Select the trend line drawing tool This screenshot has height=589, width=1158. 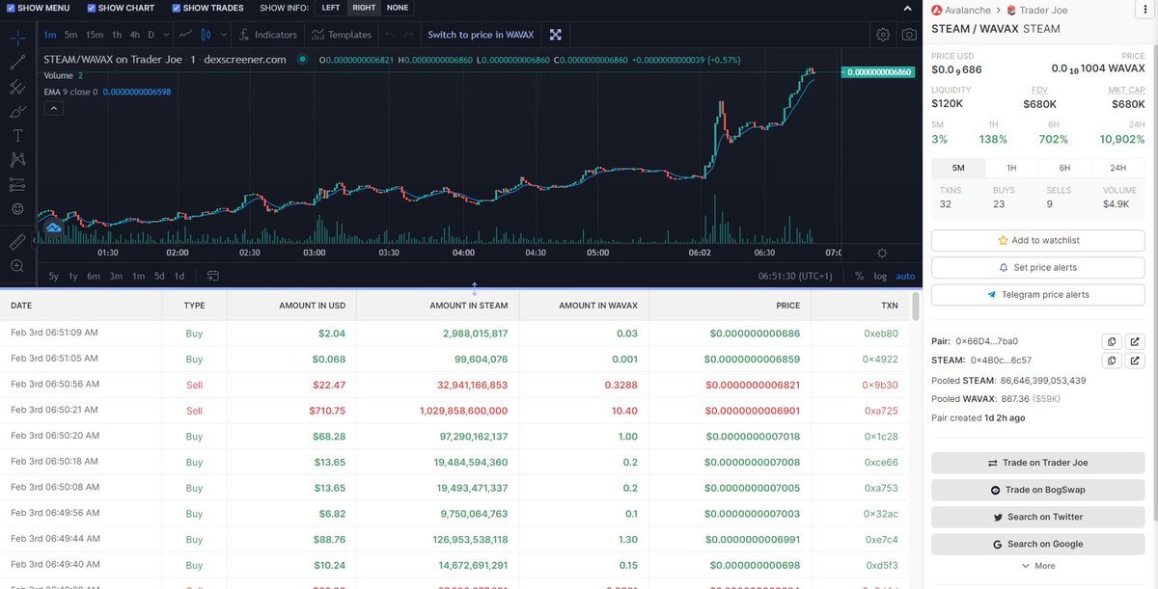(x=17, y=63)
